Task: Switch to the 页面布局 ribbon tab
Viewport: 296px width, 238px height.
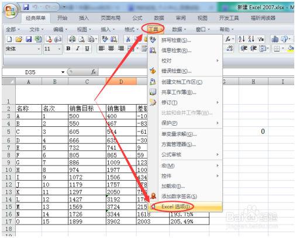Action: click(x=111, y=18)
